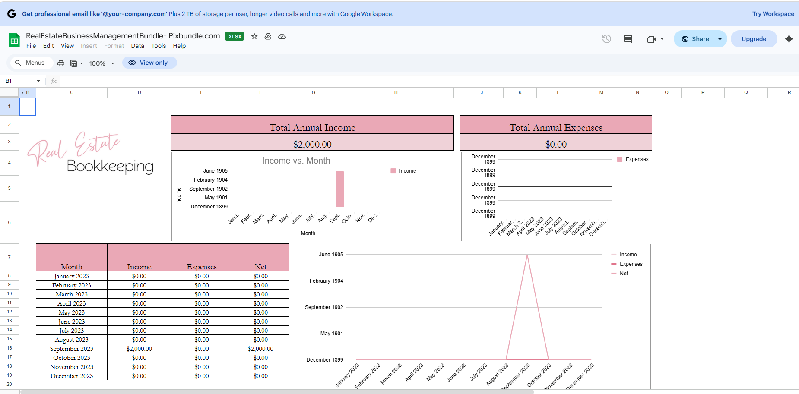799x394 pixels.
Task: Open version history clock icon
Action: [x=607, y=39]
